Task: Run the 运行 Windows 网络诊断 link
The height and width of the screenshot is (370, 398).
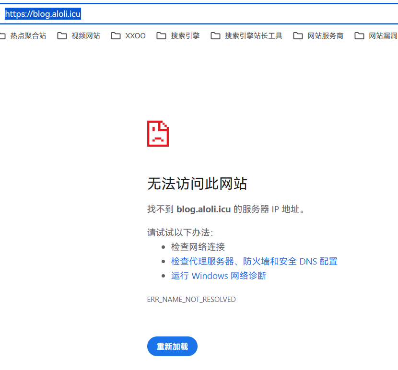Action: coord(218,276)
